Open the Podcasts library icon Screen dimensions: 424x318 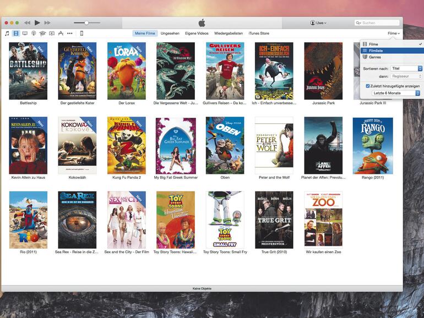click(34, 33)
